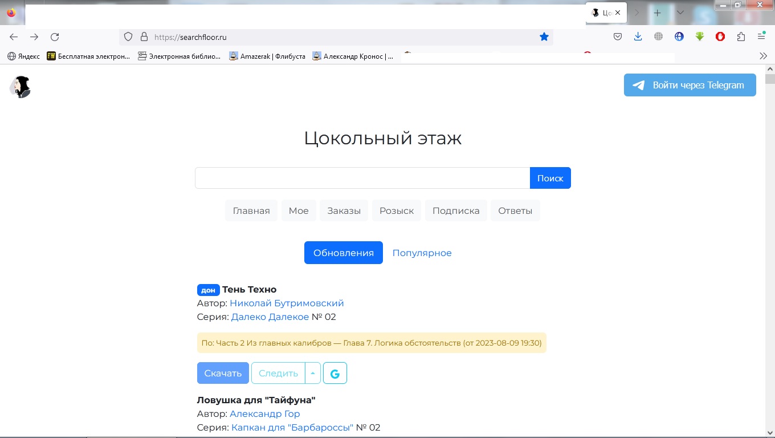Open the Ответы menu item
775x438 pixels.
(515, 210)
